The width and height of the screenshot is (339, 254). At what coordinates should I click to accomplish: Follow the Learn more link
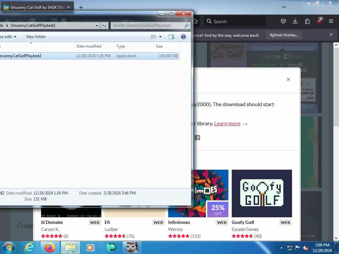click(227, 124)
